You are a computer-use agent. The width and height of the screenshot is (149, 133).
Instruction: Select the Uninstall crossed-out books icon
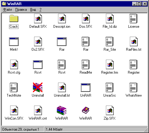point(38,87)
